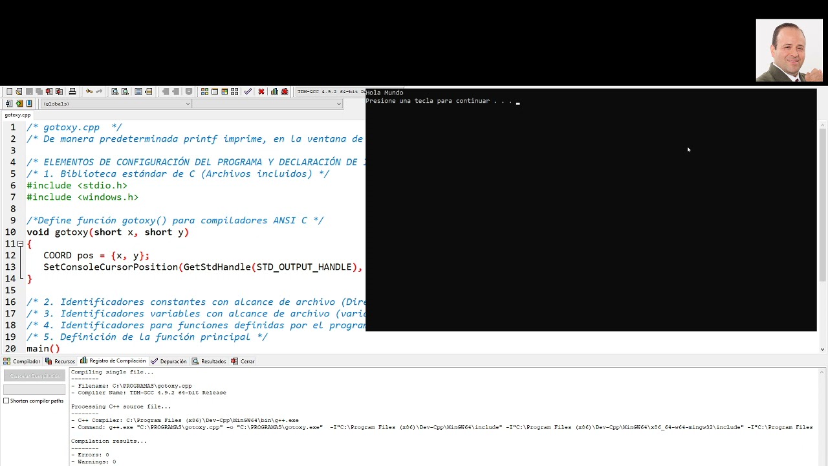Click 'Compiling single file...' log line
This screenshot has width=828, height=466.
[112, 372]
